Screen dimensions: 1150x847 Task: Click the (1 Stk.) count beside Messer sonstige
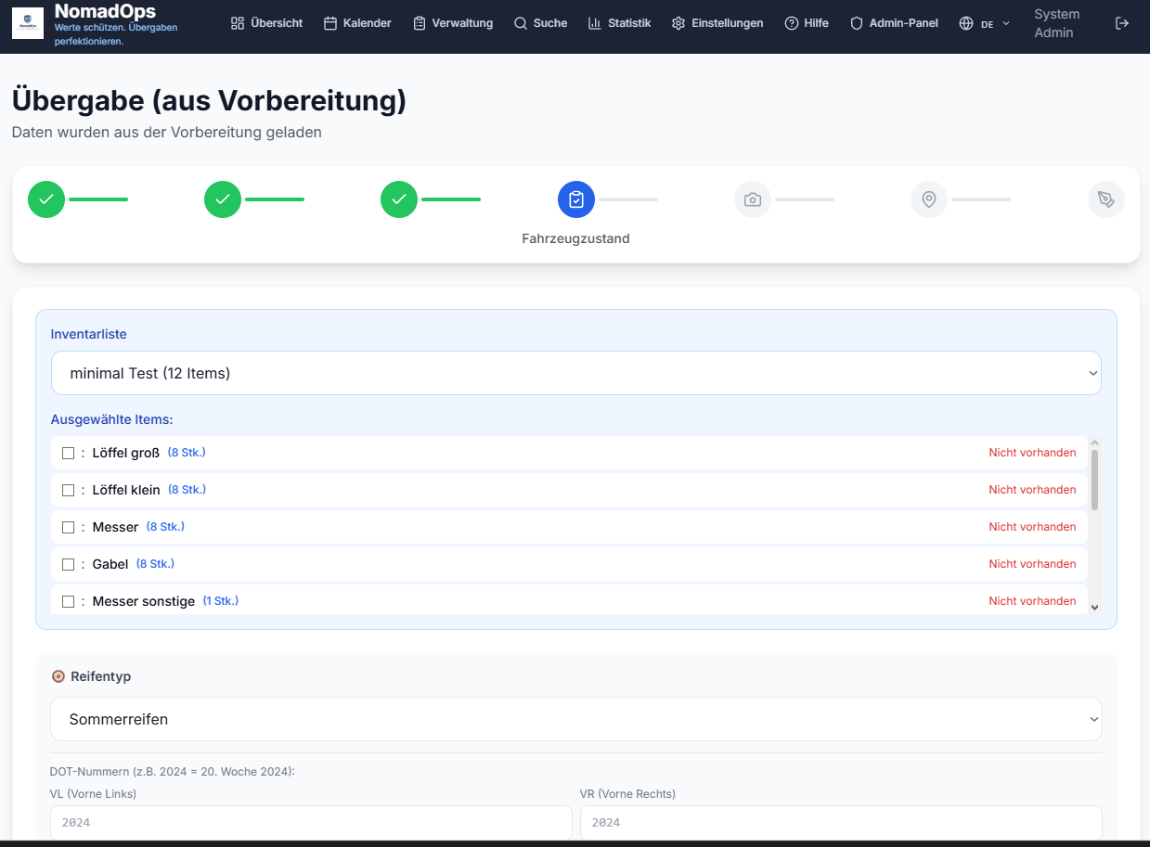[221, 601]
